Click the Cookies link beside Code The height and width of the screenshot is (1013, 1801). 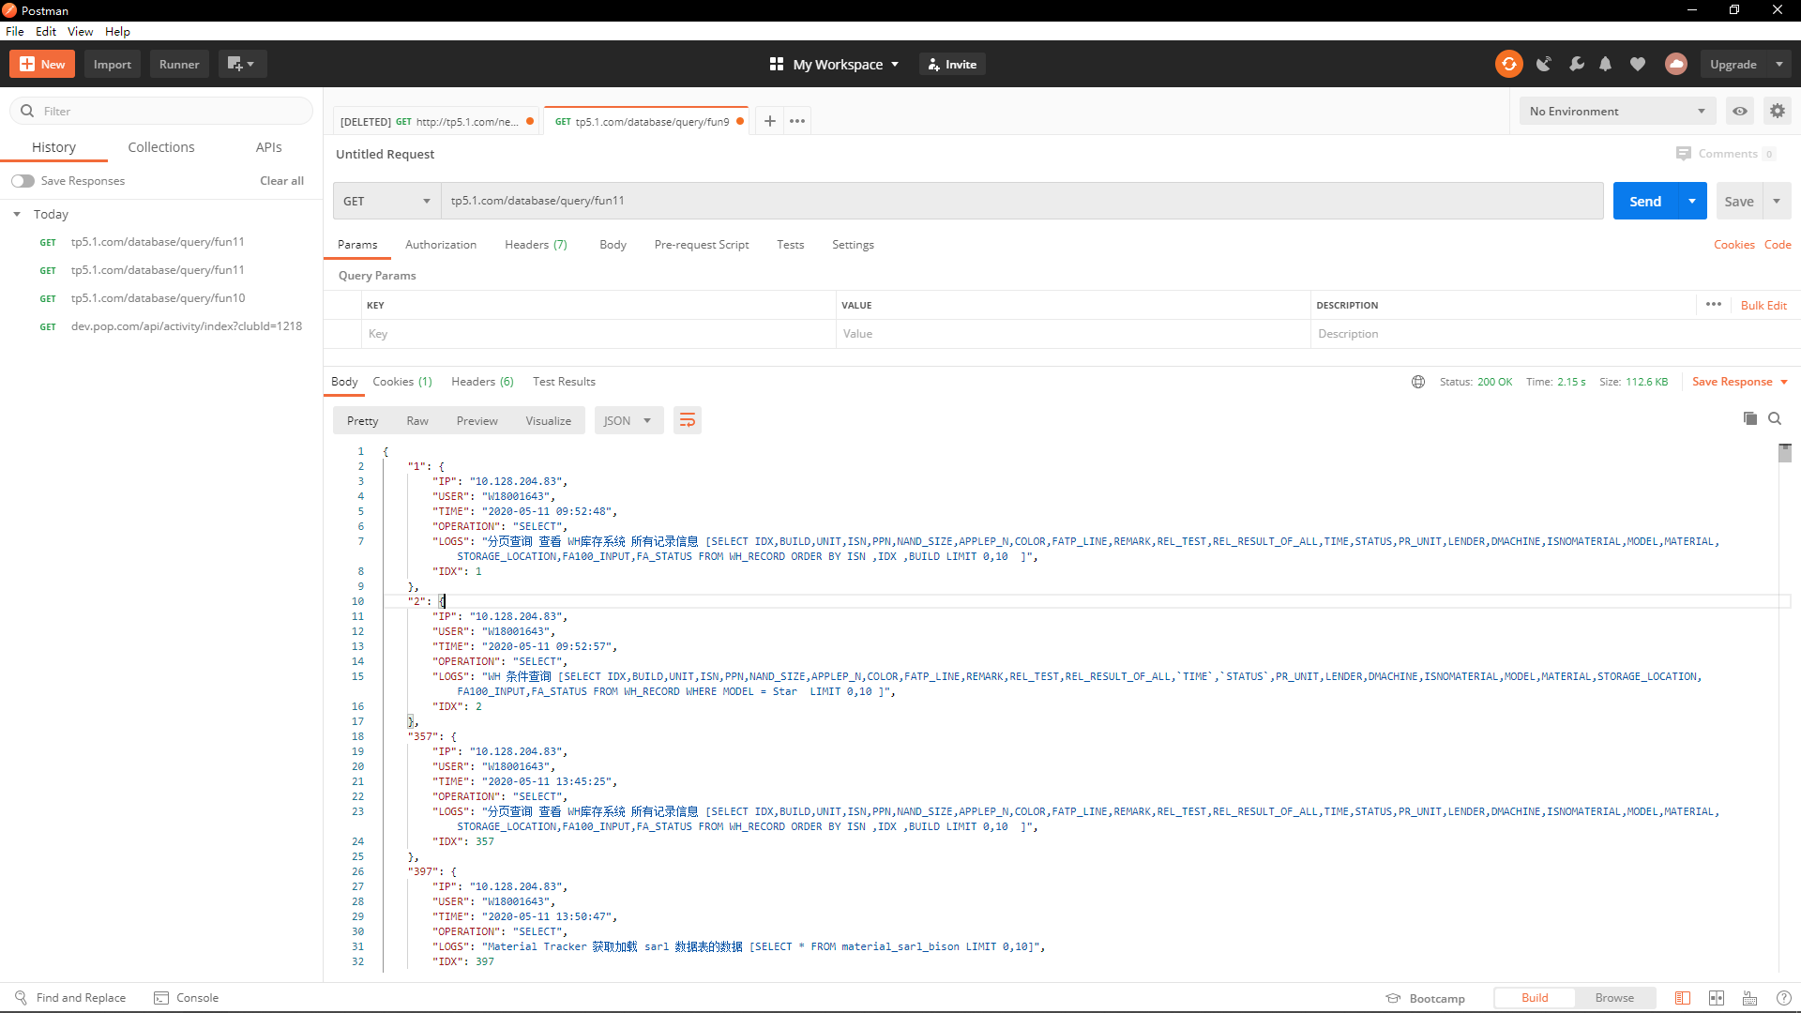[x=1733, y=245]
